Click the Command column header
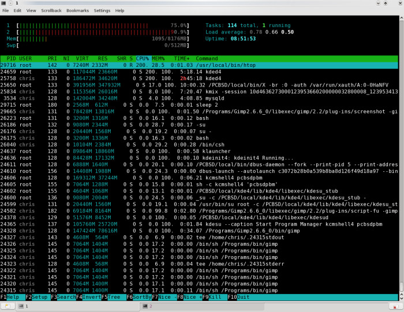Screen dimensions: 404x312 pos(207,58)
